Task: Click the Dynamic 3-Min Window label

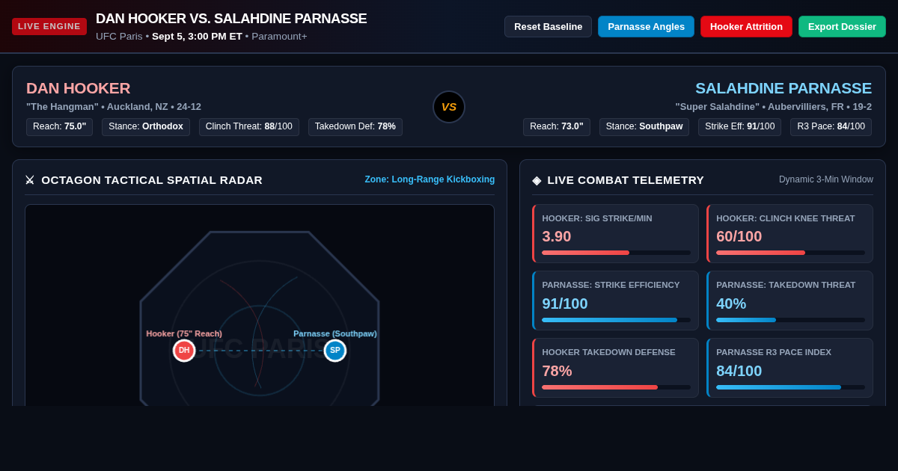Action: 826,179
